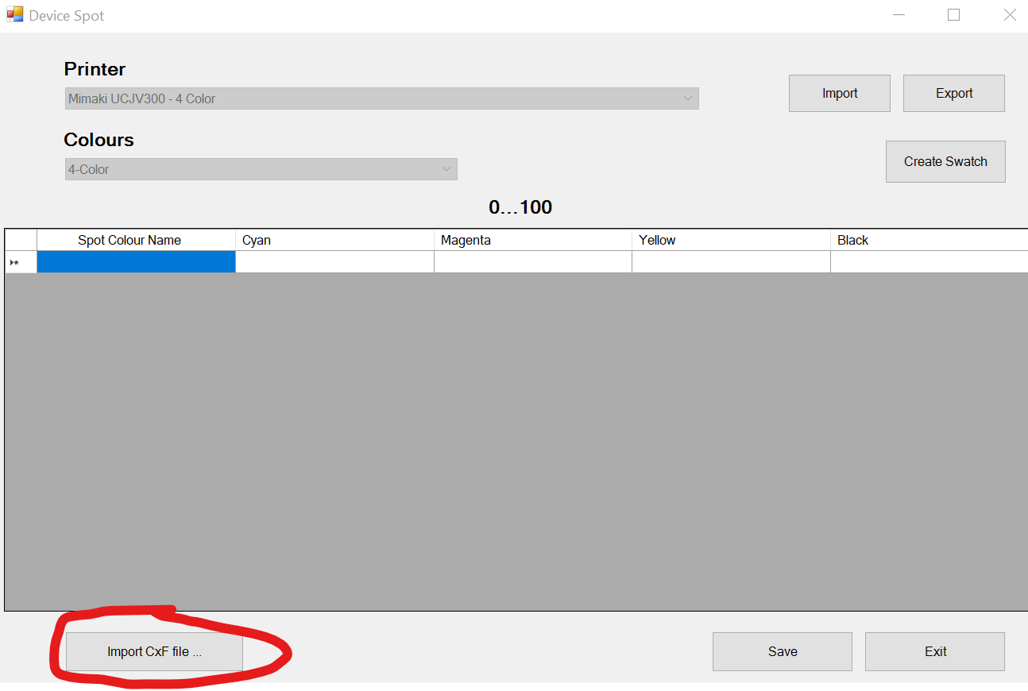The image size is (1028, 691).
Task: Click the Magenta column header
Action: 533,241
